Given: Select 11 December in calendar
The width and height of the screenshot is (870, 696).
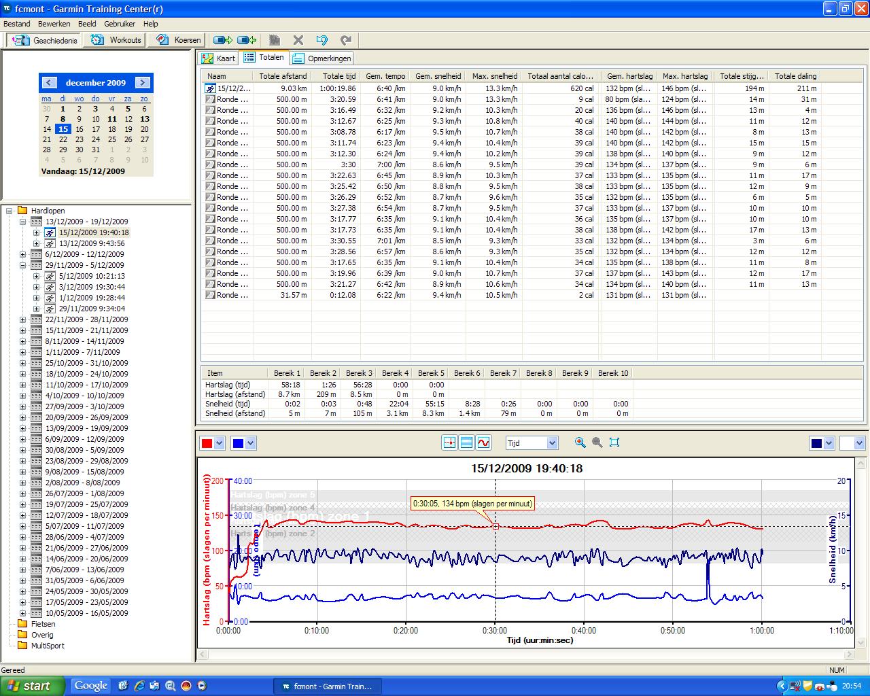Looking at the screenshot, I should (x=111, y=119).
